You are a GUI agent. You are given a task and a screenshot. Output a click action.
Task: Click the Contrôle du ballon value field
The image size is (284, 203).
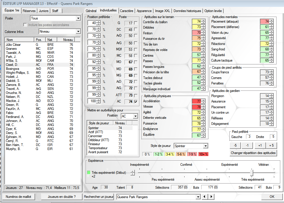pos(197,21)
